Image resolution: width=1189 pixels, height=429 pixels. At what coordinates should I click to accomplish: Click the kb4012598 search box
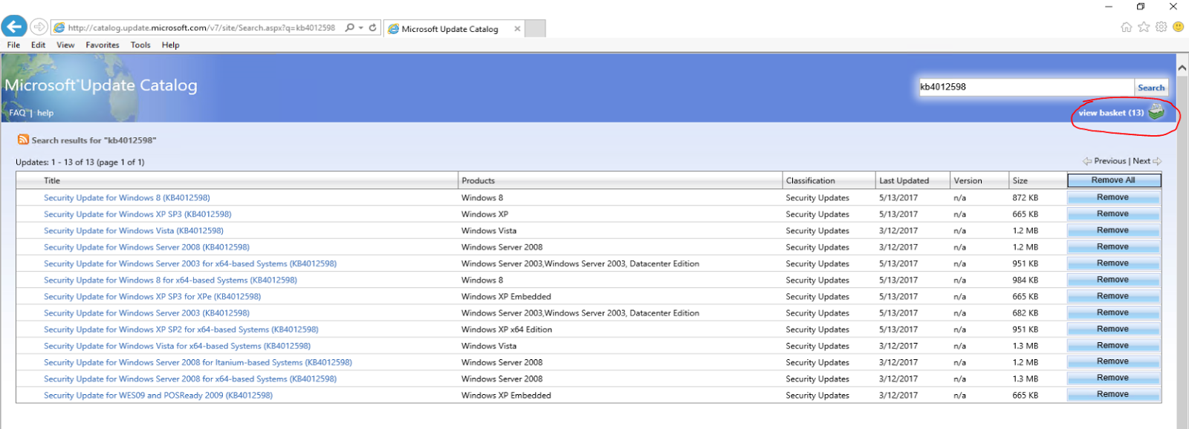(1026, 87)
